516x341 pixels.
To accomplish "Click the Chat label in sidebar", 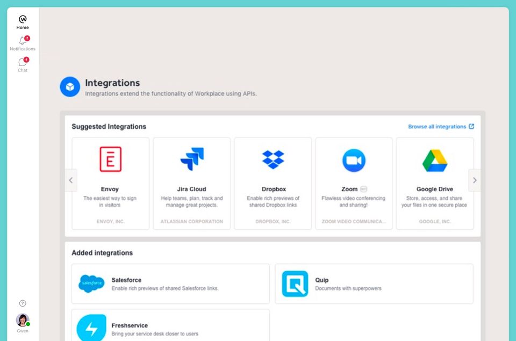I will tap(23, 70).
